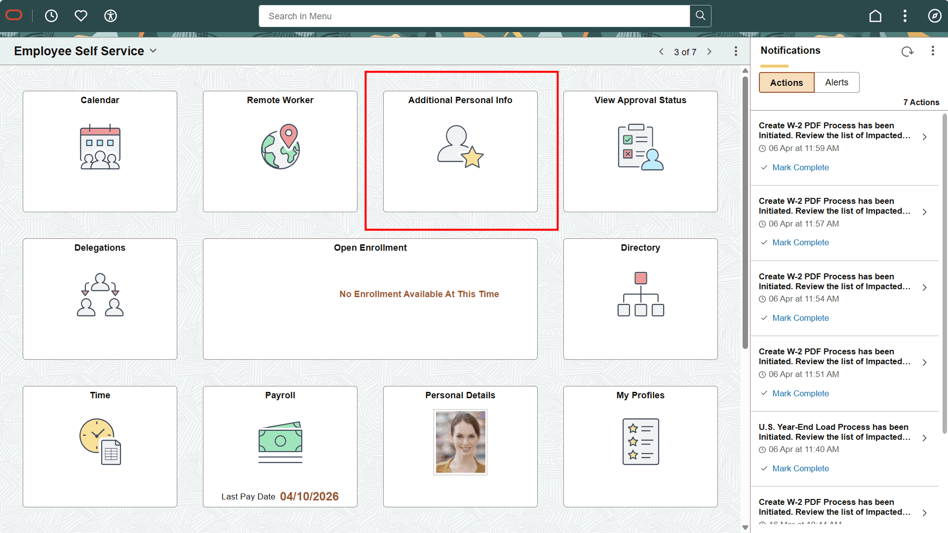Expand the 11:59 AM W-2 notification chevron
Viewport: 948px width, 533px height.
tap(925, 137)
